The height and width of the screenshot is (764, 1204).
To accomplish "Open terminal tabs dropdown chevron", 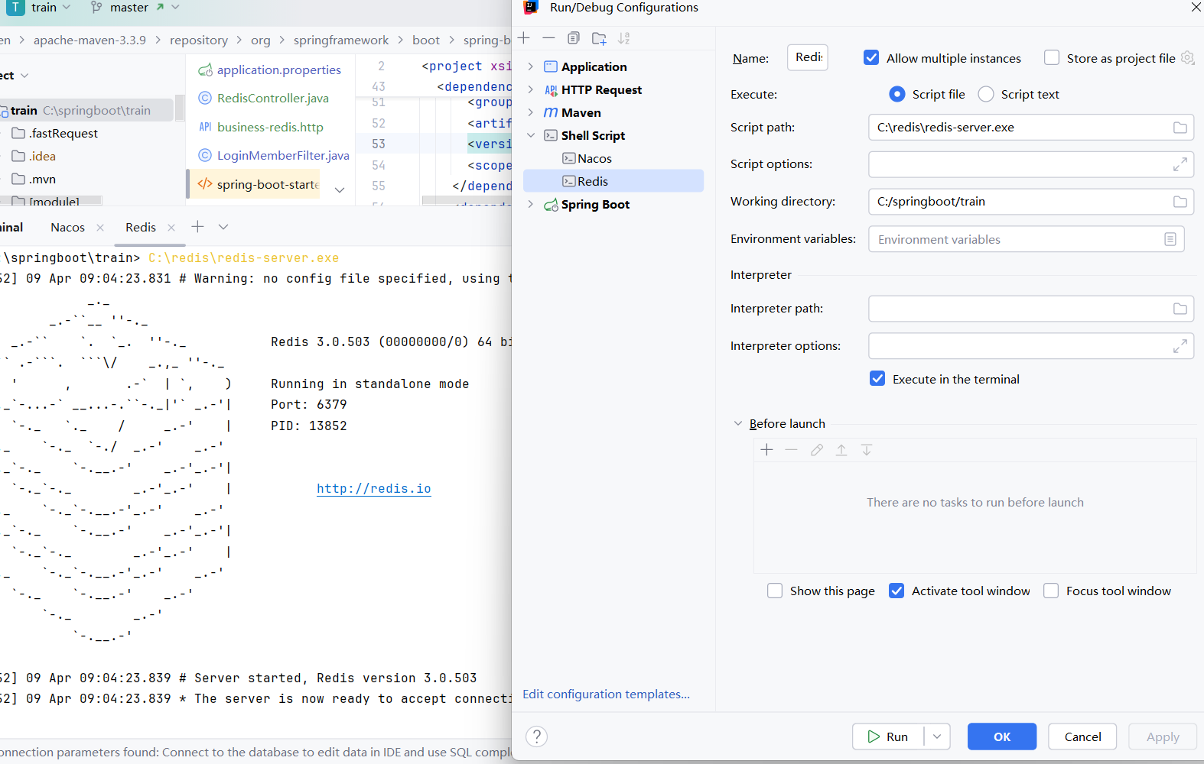I will [223, 227].
